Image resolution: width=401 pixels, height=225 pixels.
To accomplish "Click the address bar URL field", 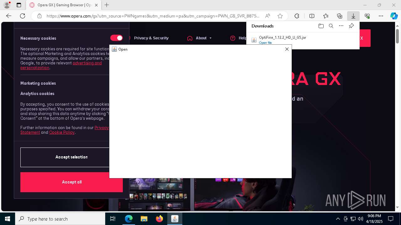I will pos(153,16).
